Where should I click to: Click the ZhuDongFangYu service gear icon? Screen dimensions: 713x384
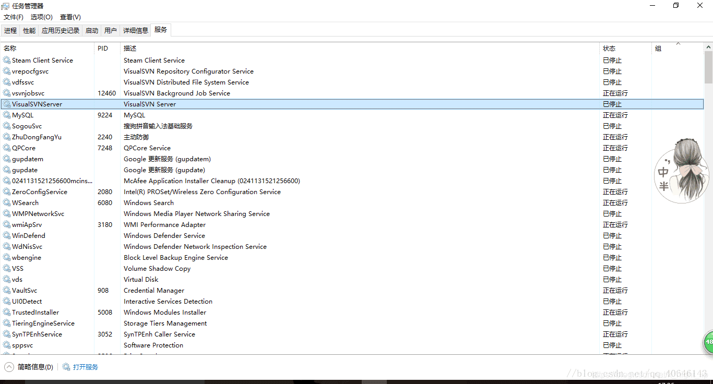7,137
